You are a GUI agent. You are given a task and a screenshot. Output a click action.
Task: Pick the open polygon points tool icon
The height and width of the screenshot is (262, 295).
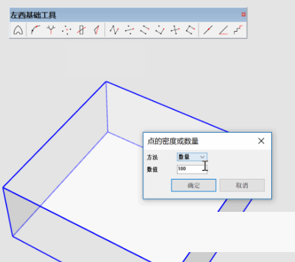pos(191,30)
